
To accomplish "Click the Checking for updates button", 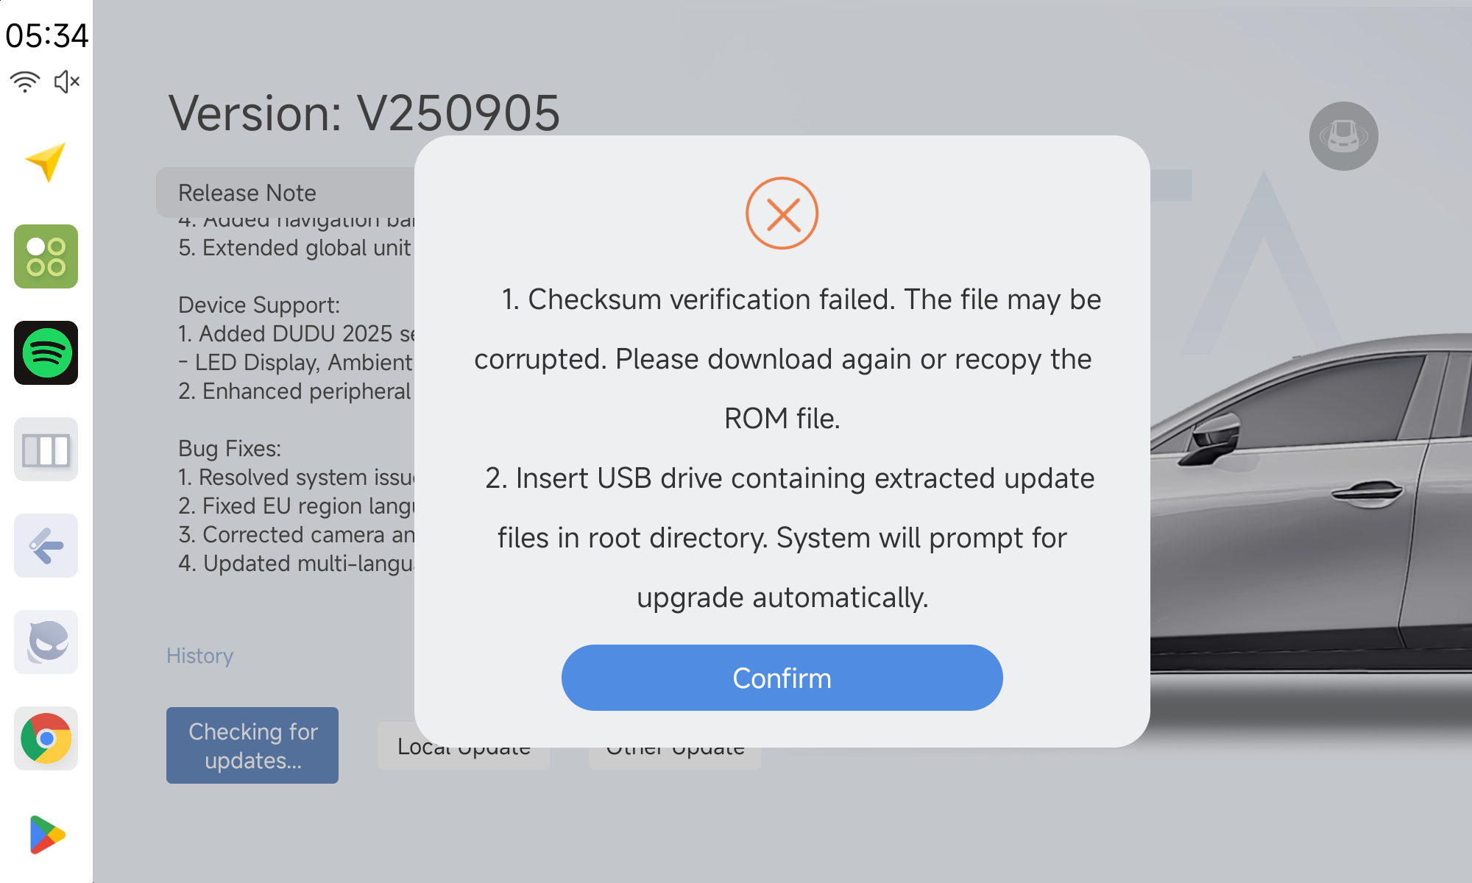I will [252, 745].
